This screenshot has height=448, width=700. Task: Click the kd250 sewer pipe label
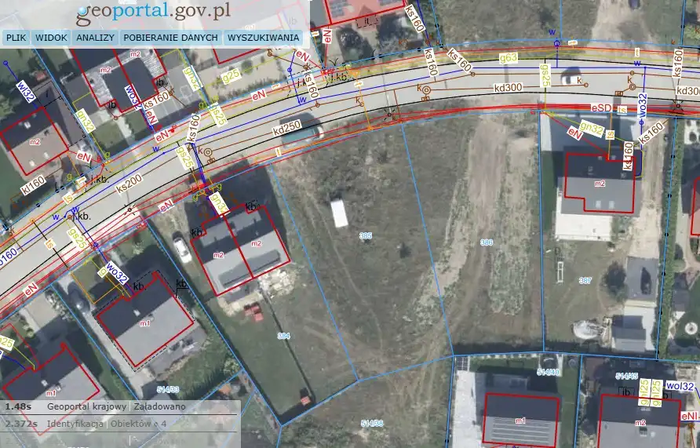(x=287, y=127)
